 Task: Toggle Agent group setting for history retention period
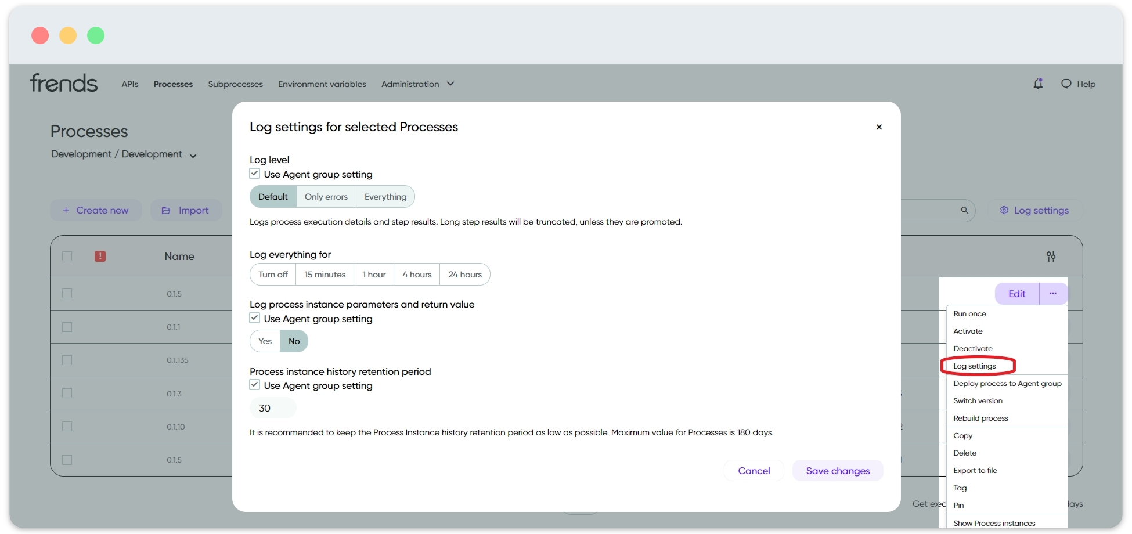pyautogui.click(x=255, y=385)
